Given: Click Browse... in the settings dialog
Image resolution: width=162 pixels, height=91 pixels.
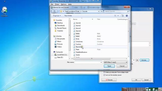Looking at the screenshot, I should coord(145,60).
